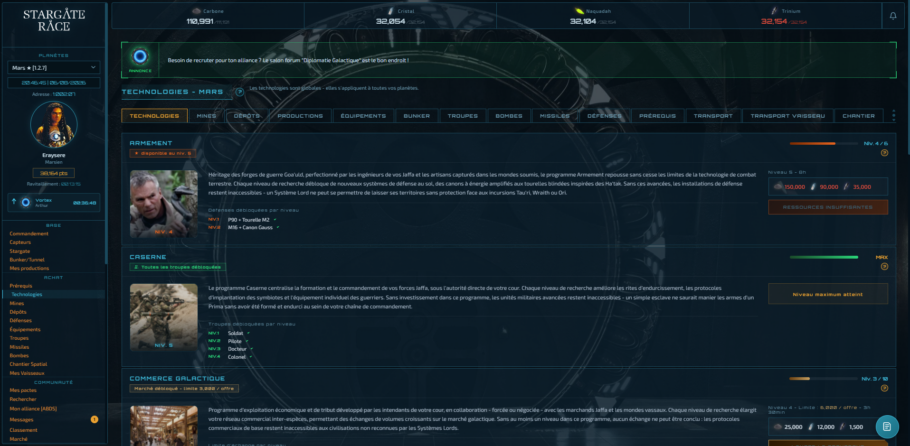Go to the Bombes tab
Viewport: 910px width, 446px height.
coord(509,116)
